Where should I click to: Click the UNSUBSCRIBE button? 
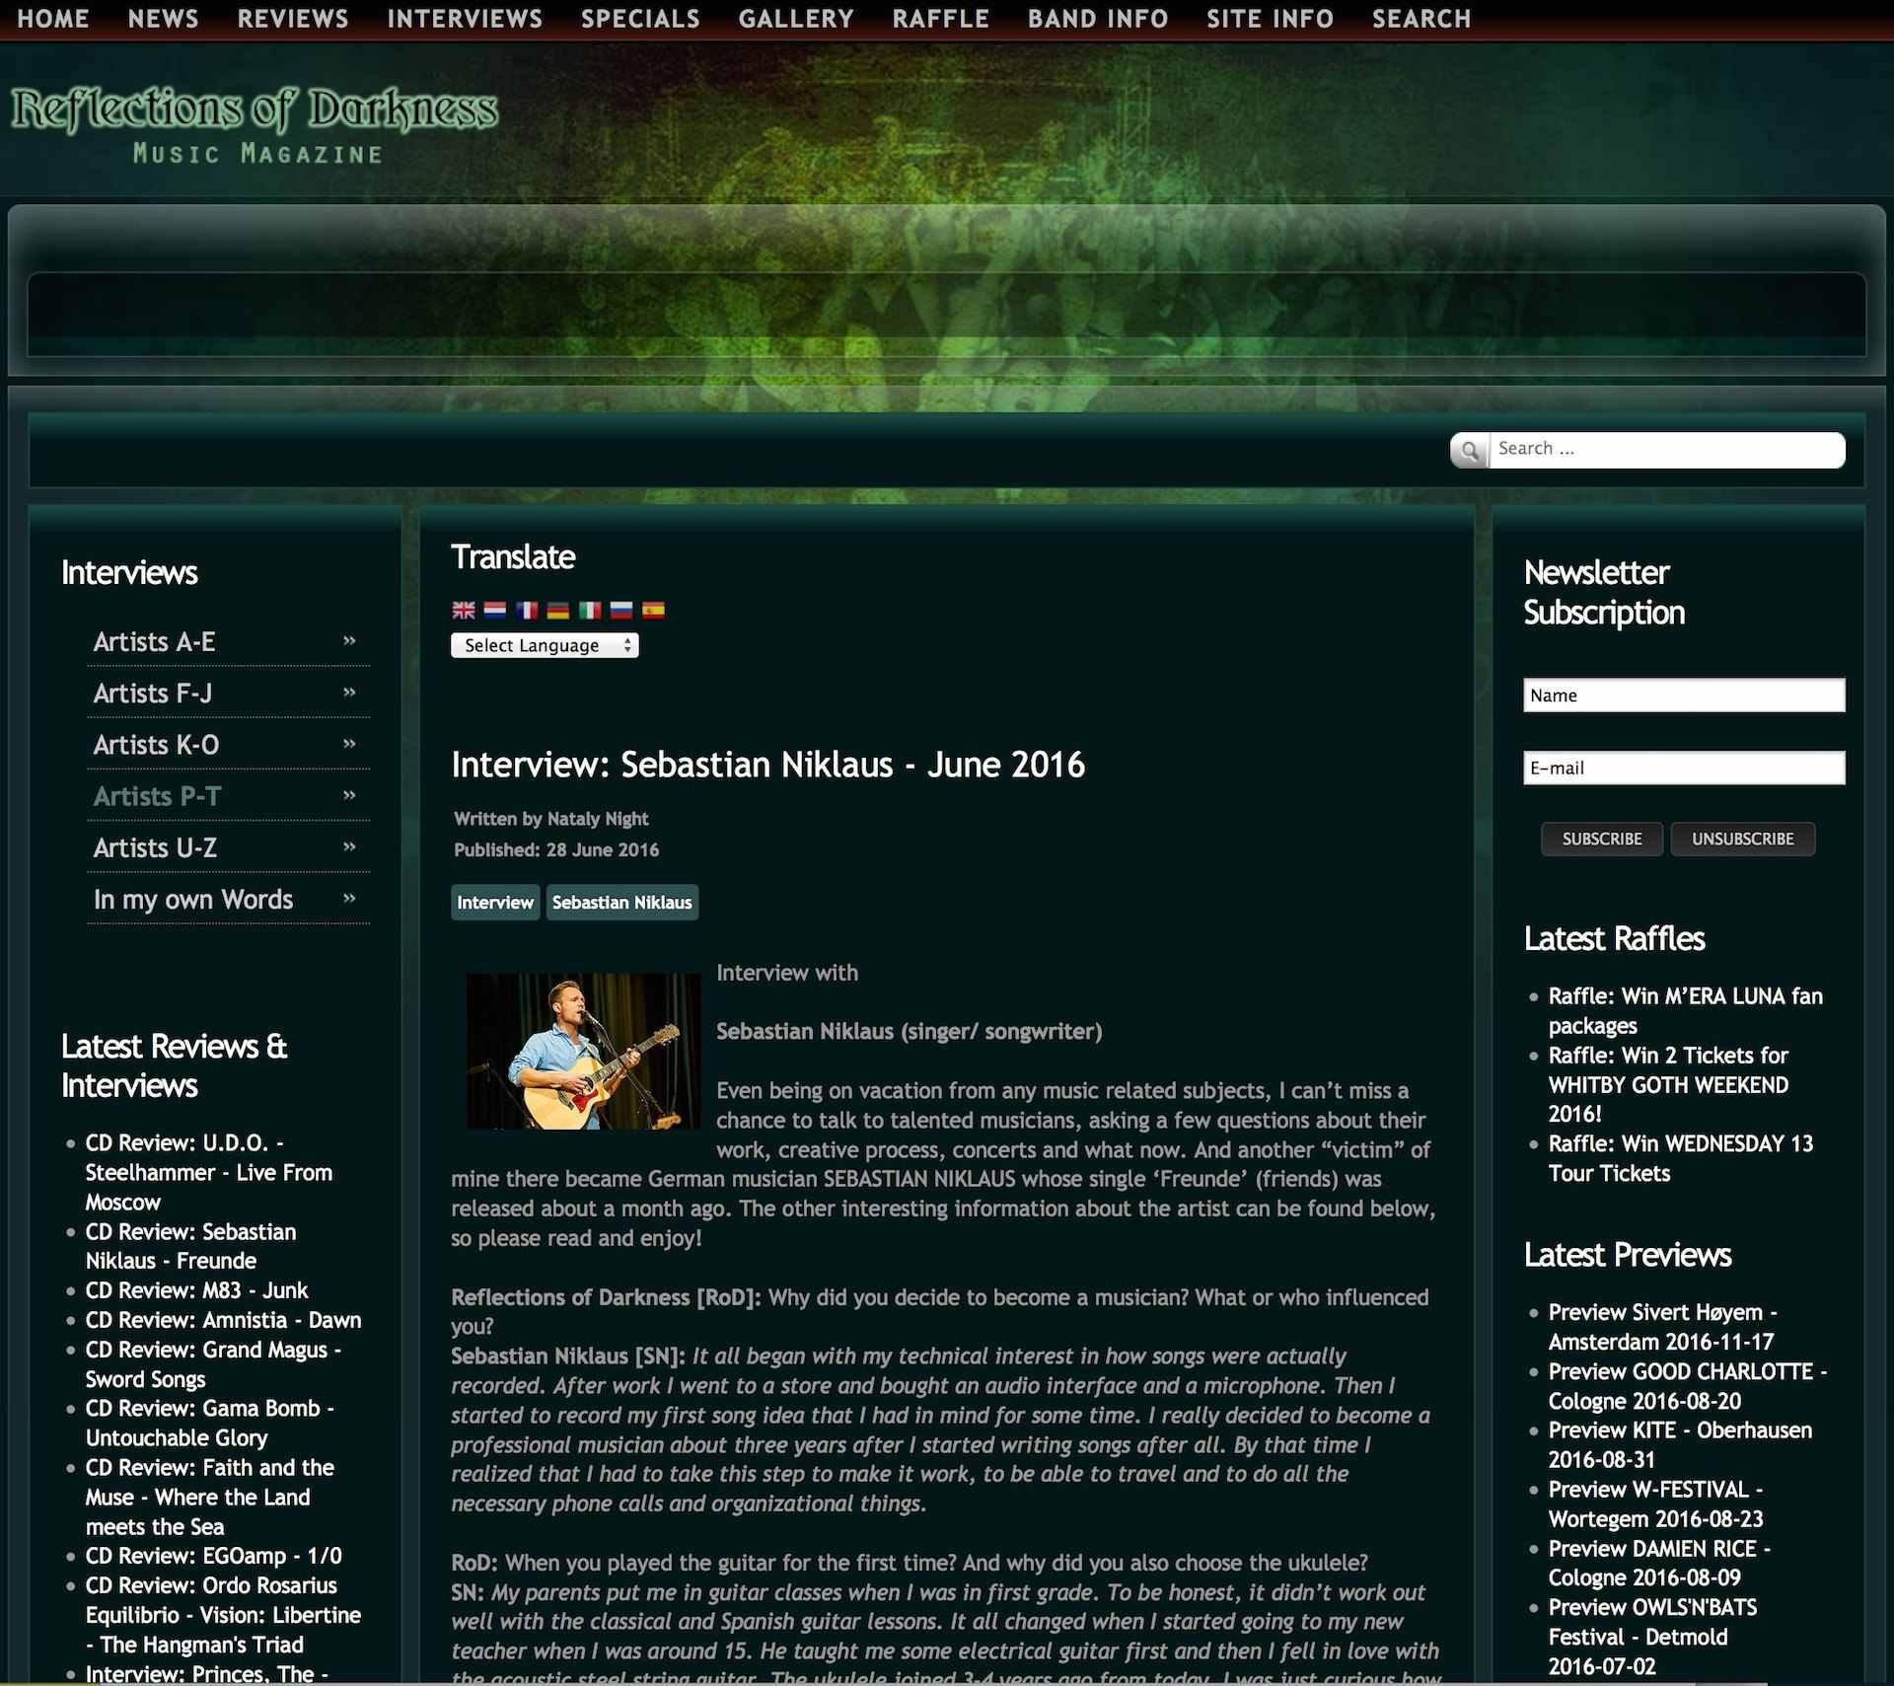click(x=1743, y=839)
